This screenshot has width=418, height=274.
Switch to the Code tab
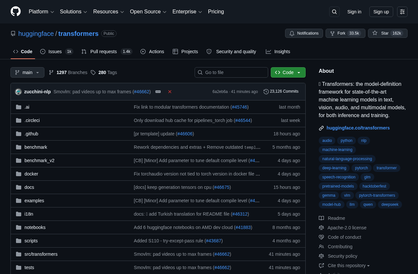click(x=23, y=52)
